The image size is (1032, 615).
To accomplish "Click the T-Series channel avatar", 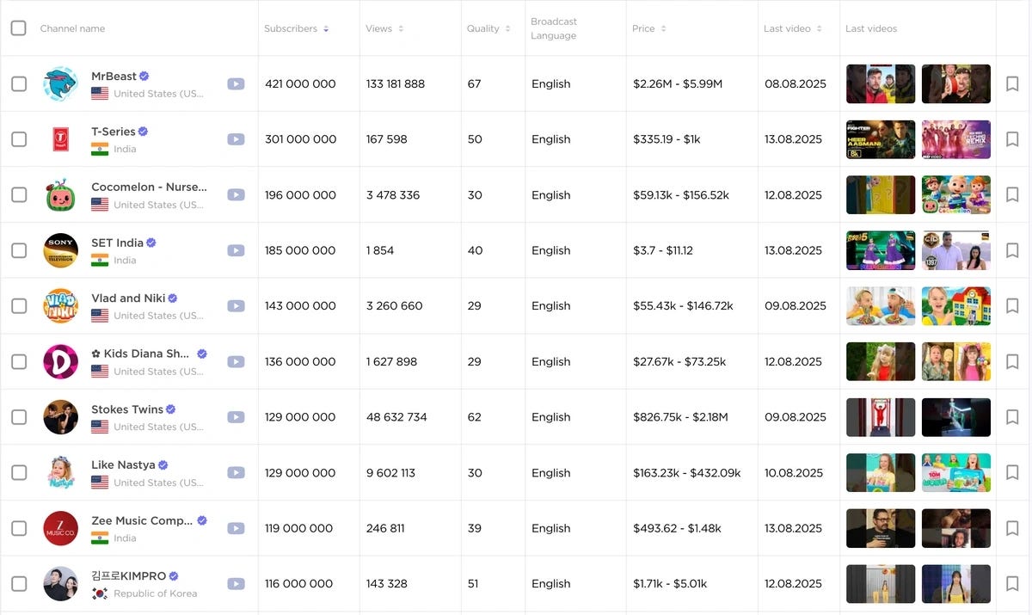I will click(60, 139).
